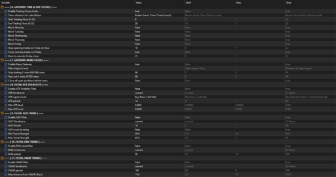Click folder icon of section 7 Gateway News Filter
This screenshot has width=336, height=177.
pos(2,60)
